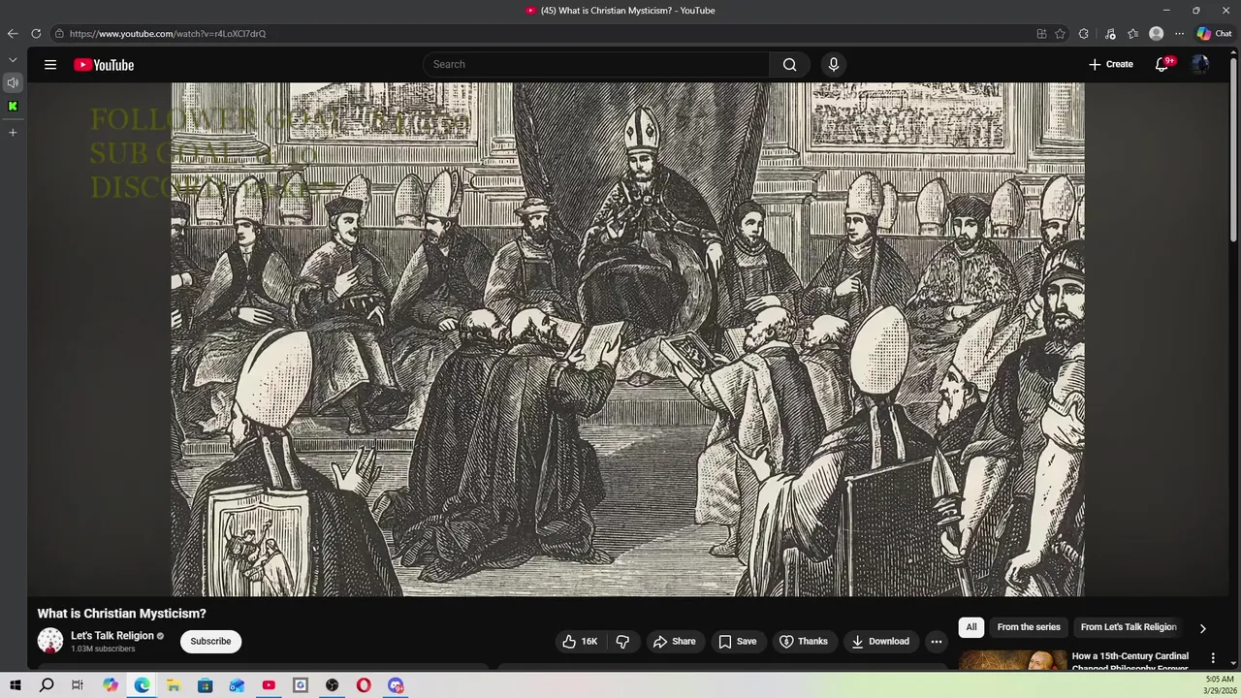Open split screen / app available icon
Screen dimensions: 1241x698
point(1041,34)
